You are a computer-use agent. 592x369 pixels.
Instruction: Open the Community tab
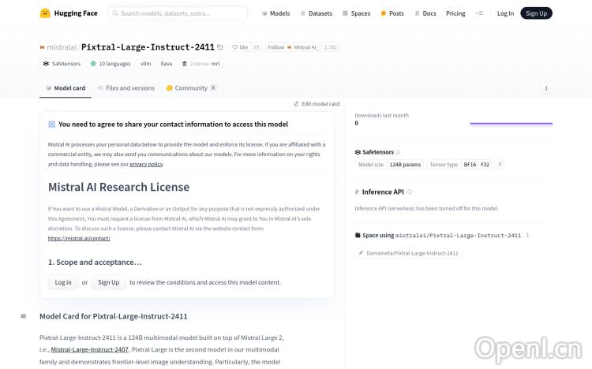tap(190, 88)
